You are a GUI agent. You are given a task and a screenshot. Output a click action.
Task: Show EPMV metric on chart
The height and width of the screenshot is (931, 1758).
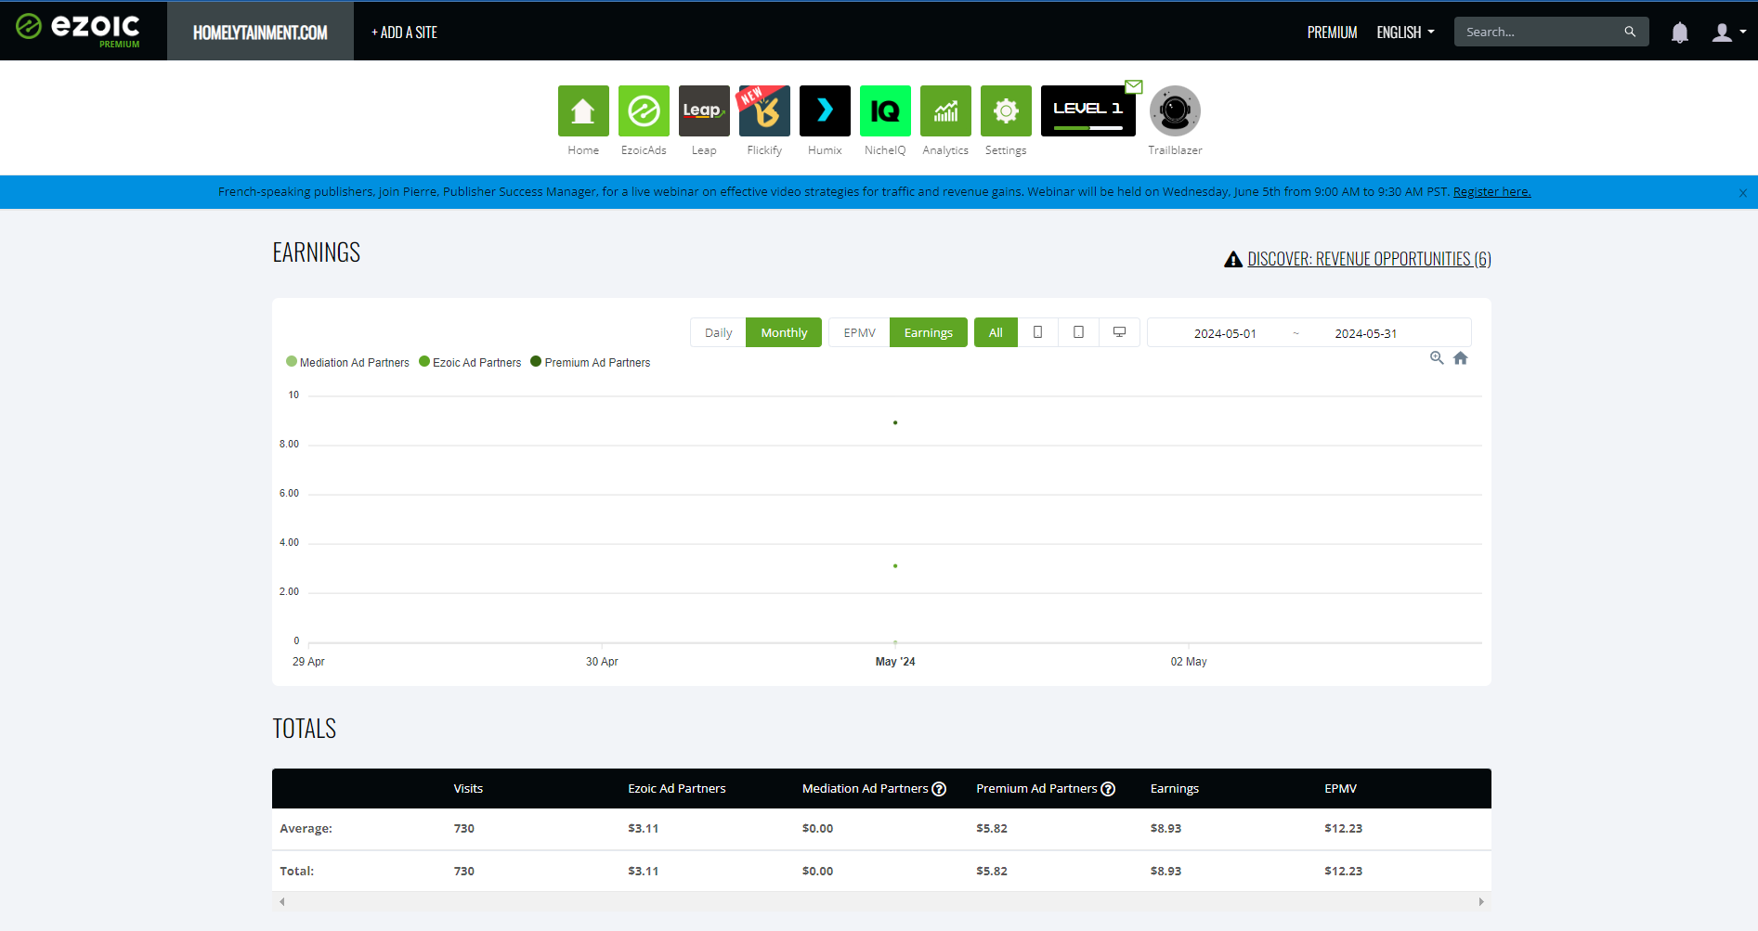859,332
